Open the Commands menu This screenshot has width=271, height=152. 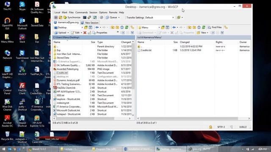click(81, 12)
